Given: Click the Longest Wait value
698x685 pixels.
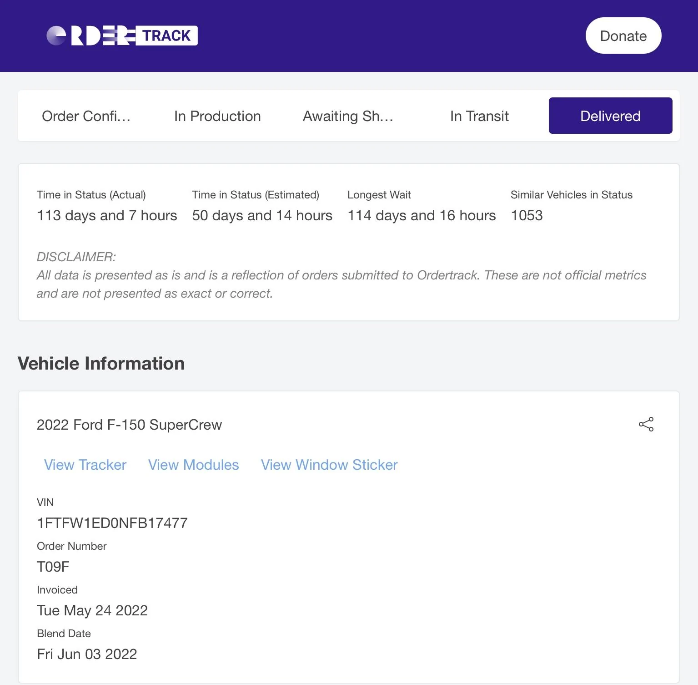Looking at the screenshot, I should click(x=422, y=215).
